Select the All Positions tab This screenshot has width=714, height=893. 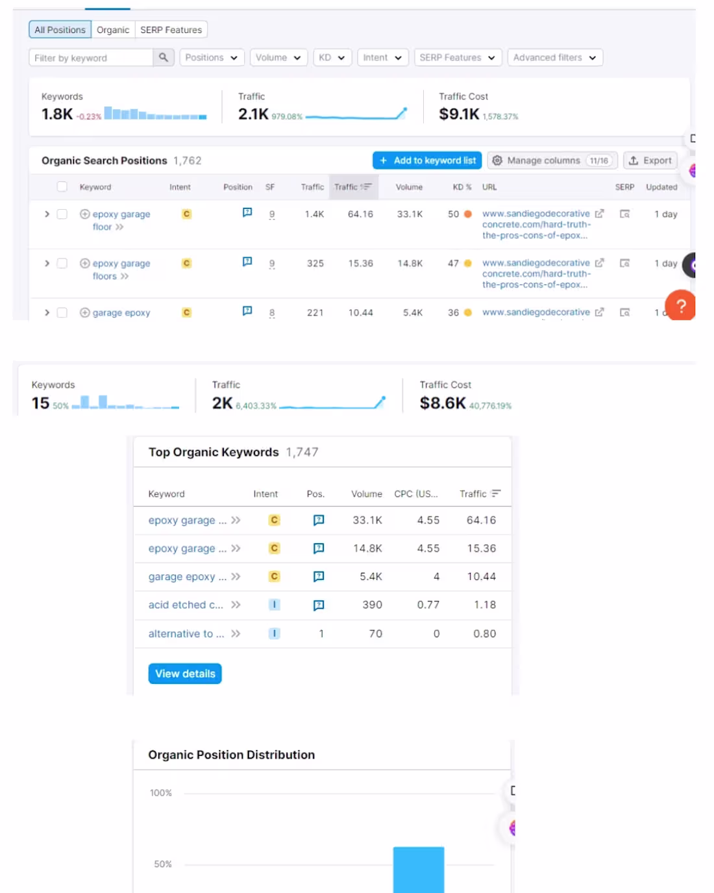click(60, 30)
